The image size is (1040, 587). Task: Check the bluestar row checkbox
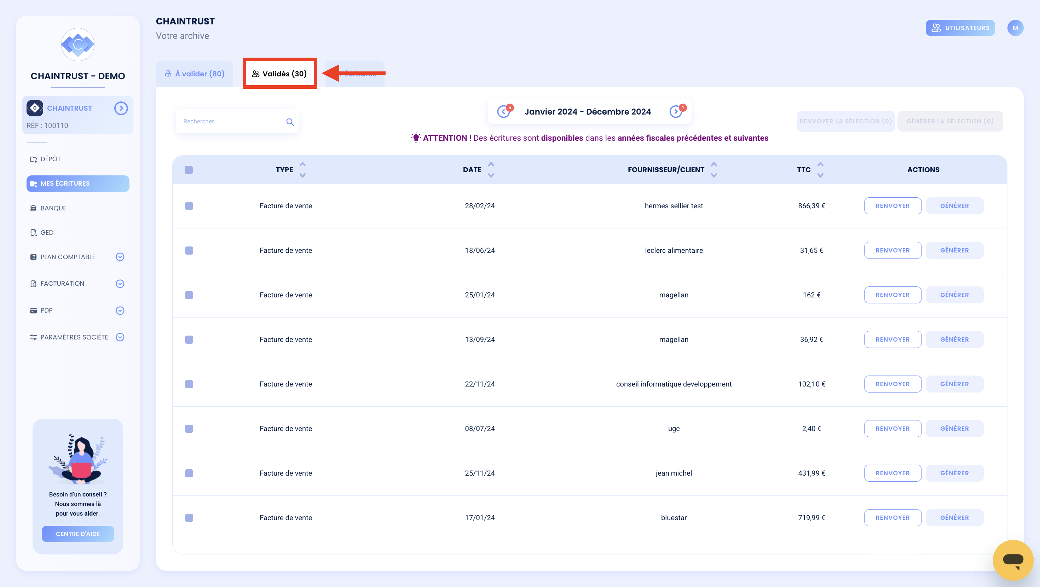pyautogui.click(x=189, y=518)
